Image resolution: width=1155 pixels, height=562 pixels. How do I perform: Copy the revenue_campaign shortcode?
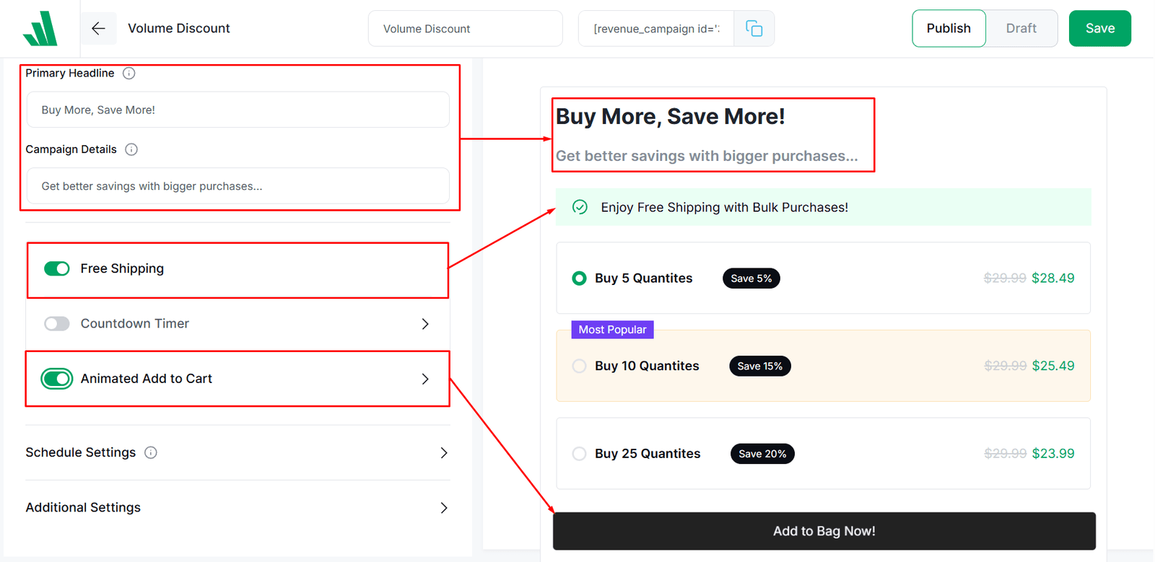click(x=754, y=29)
